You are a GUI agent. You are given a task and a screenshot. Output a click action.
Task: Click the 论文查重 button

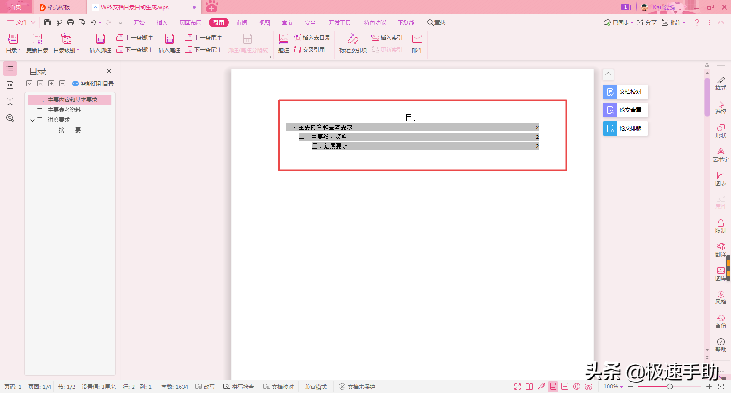tap(625, 110)
